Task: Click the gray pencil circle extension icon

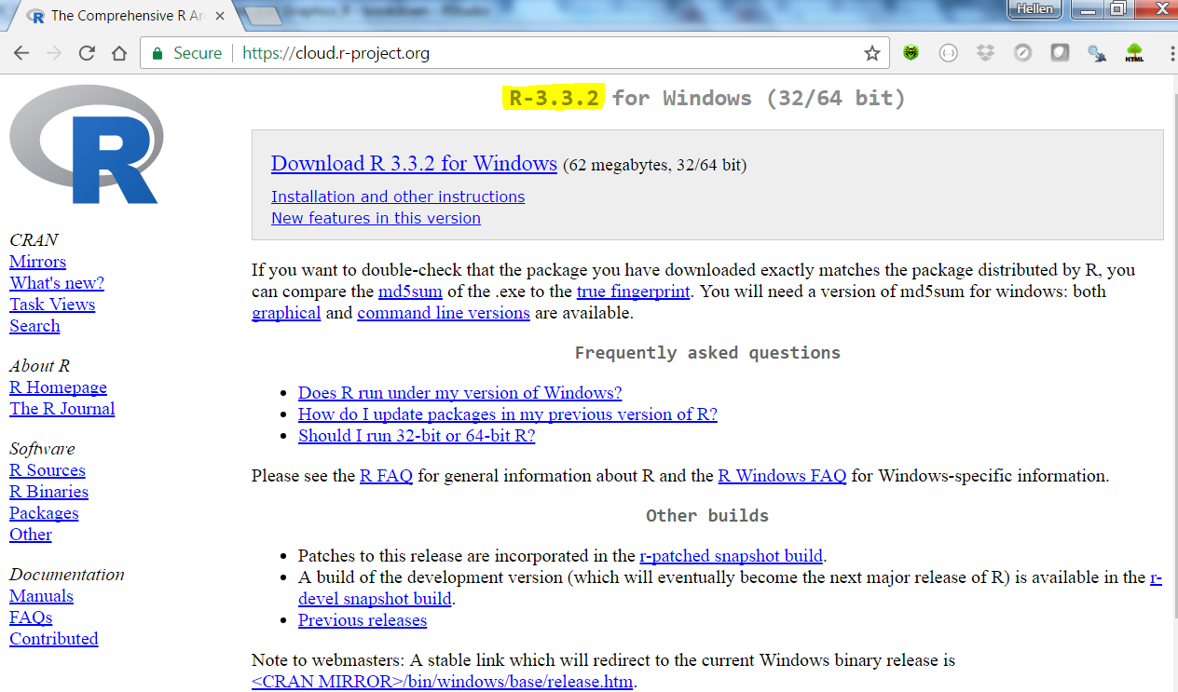Action: [1022, 53]
